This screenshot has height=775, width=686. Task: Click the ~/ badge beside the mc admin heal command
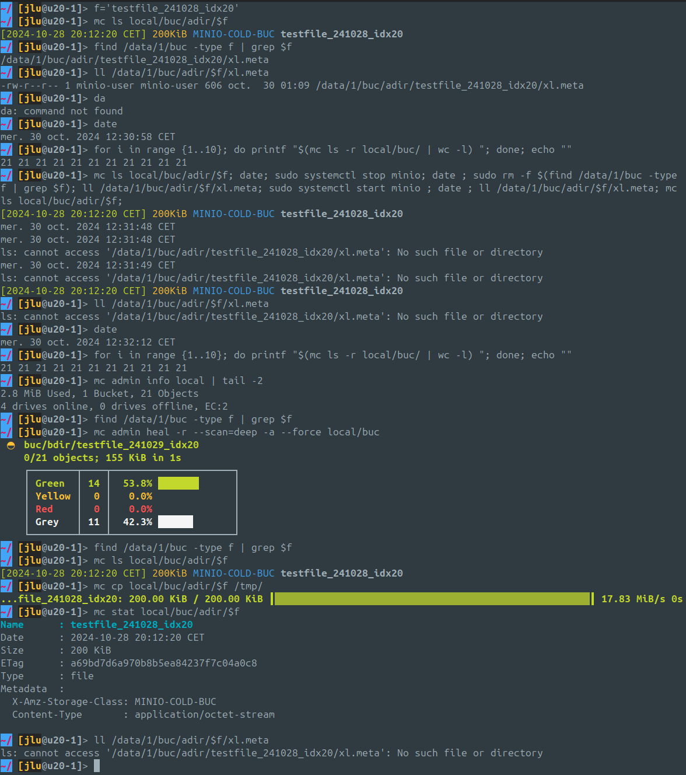pos(6,432)
